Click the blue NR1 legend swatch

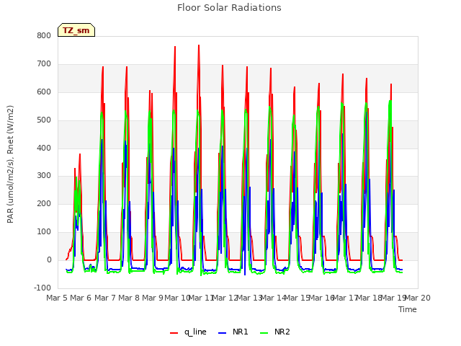223,333
